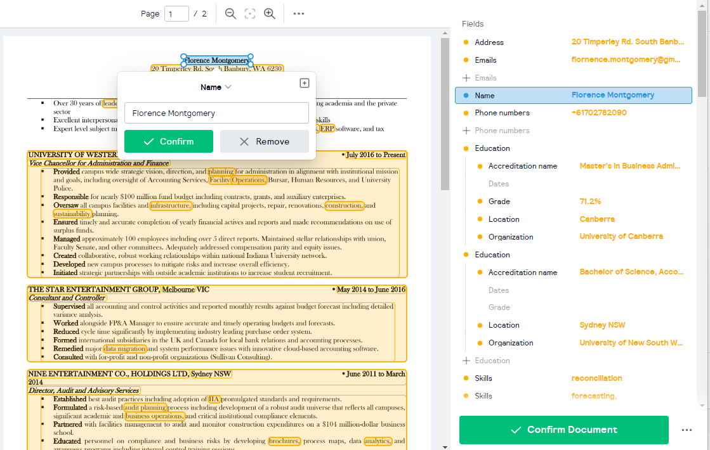Confirm the Florence Montgomery name annotation
This screenshot has height=450, width=710.
(x=168, y=141)
